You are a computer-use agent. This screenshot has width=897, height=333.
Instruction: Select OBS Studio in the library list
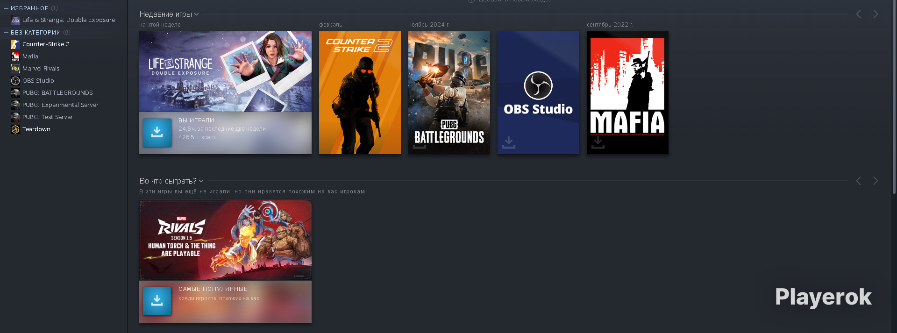[x=38, y=81]
